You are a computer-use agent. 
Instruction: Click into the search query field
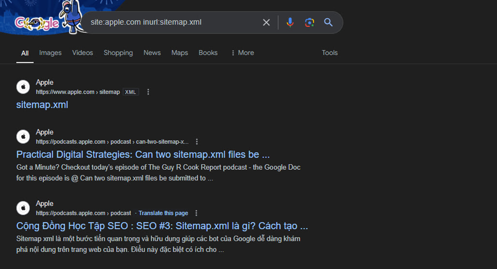point(173,22)
